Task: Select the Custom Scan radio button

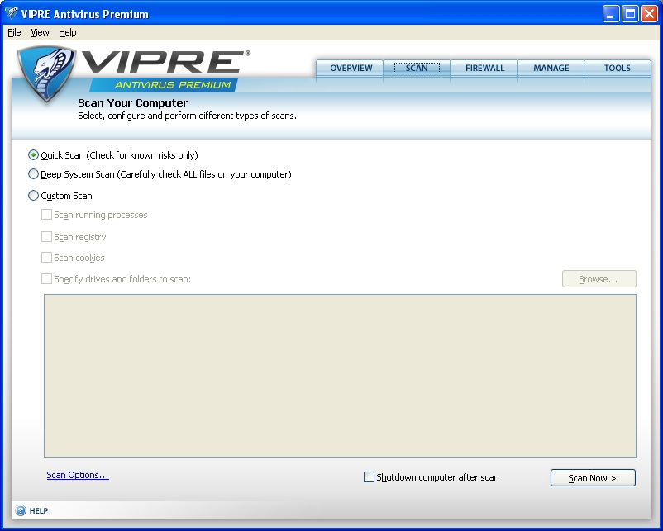Action: [33, 195]
